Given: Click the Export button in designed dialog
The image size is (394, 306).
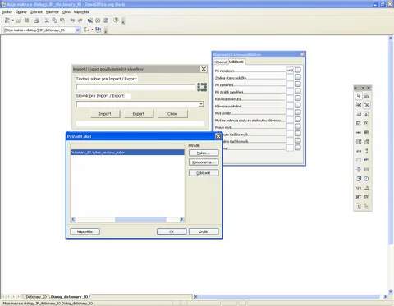Looking at the screenshot, I should pyautogui.click(x=139, y=114).
